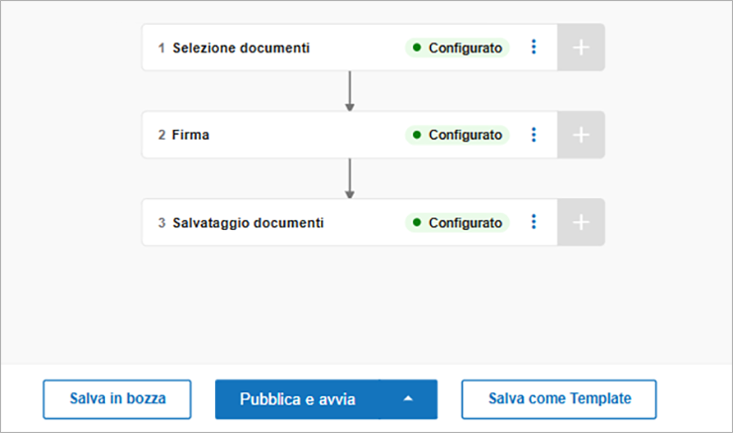This screenshot has height=433, width=733.
Task: Save the workflow with Salva in bozza
Action: click(x=118, y=399)
